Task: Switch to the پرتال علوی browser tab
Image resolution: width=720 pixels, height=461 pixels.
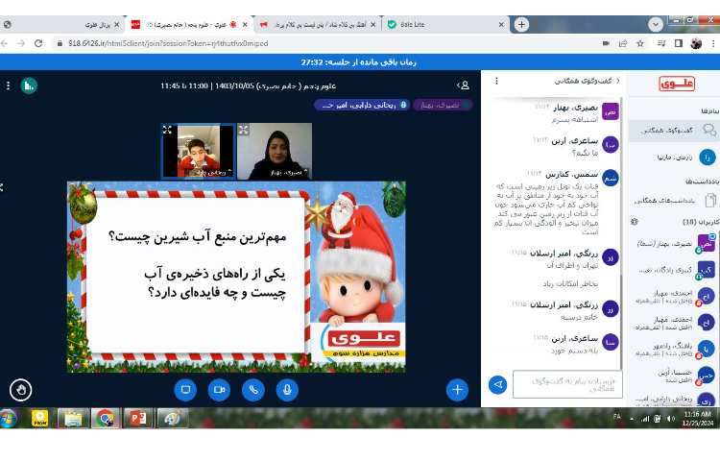Action: tap(62, 25)
